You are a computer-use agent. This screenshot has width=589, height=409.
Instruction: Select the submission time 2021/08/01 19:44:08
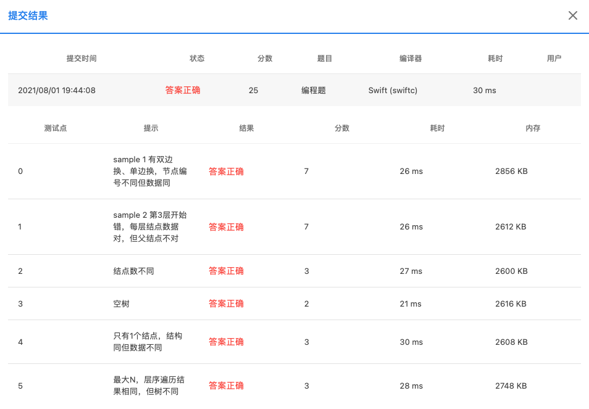(57, 91)
